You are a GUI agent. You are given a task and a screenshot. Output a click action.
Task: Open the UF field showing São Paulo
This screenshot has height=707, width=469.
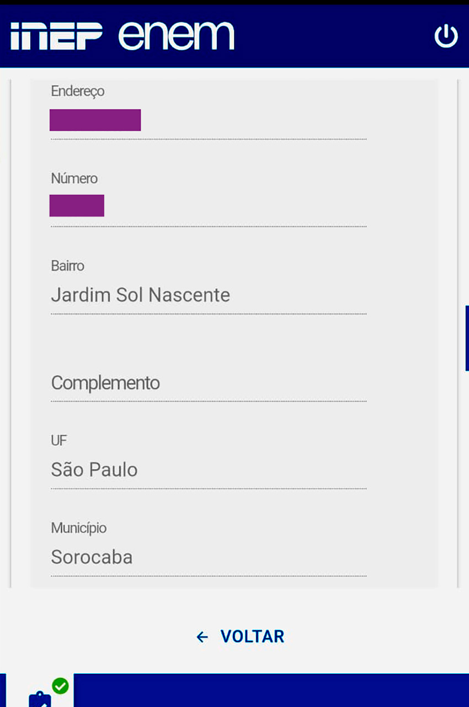209,470
